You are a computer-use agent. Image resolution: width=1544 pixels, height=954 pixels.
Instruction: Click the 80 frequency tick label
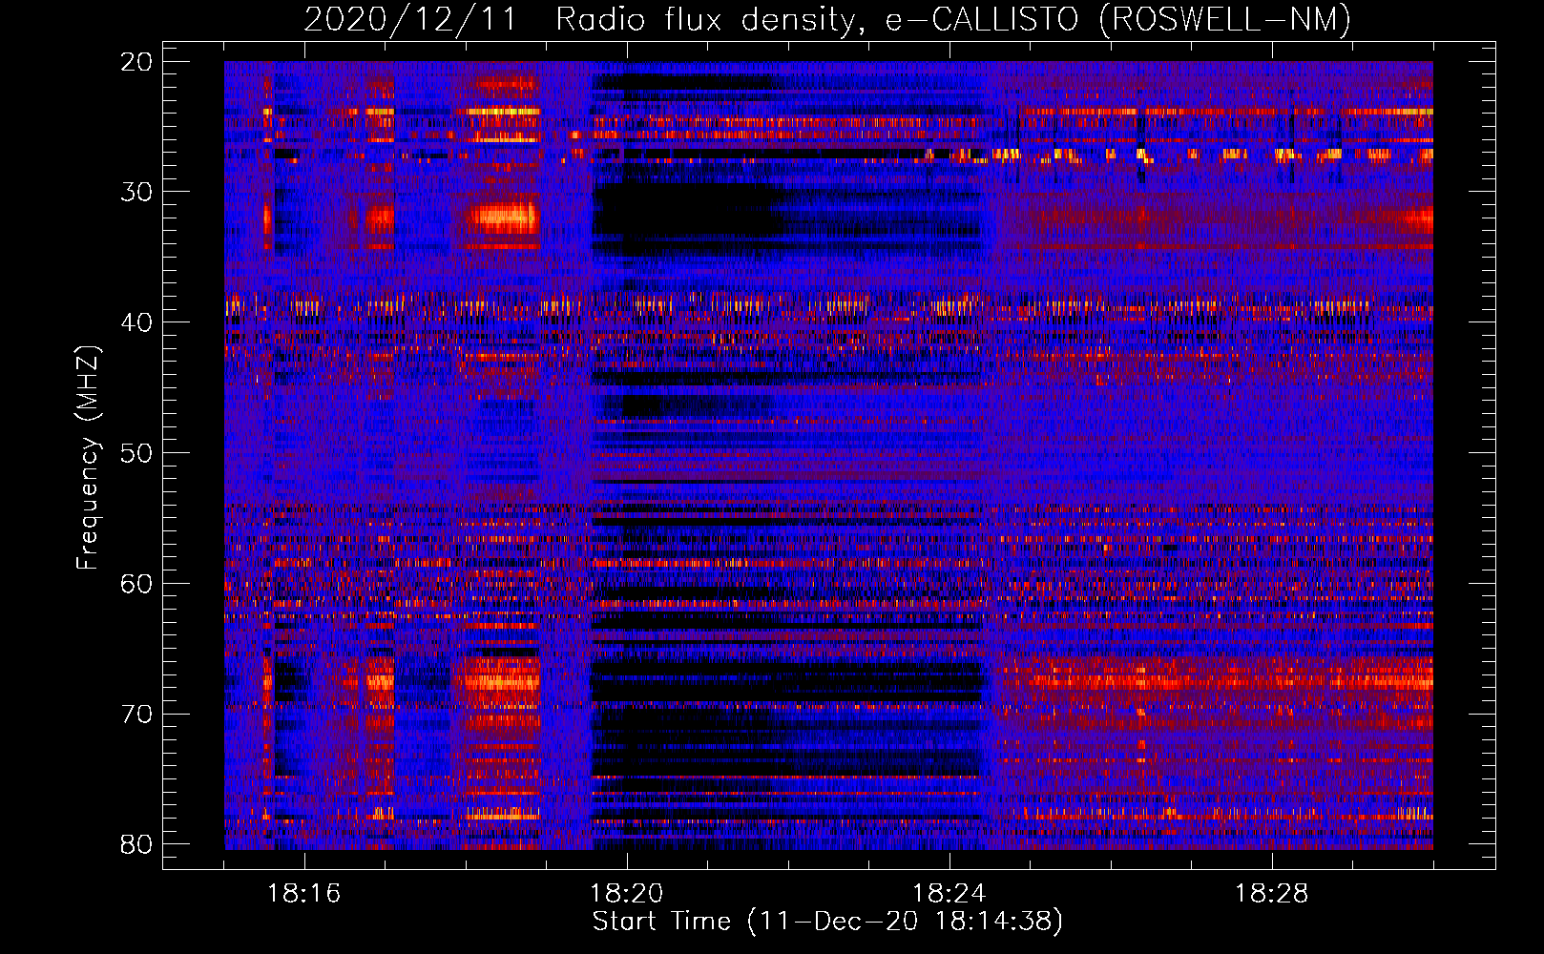[136, 844]
